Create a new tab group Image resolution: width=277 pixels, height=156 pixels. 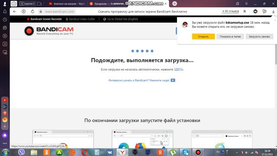pos(39,3)
